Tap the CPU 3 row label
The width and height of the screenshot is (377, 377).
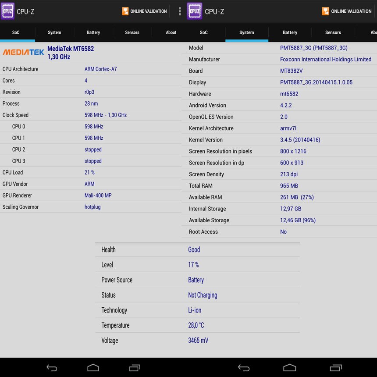pos(18,161)
